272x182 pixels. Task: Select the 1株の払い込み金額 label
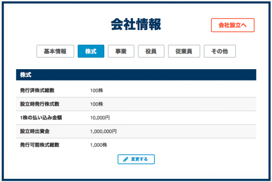[41, 118]
